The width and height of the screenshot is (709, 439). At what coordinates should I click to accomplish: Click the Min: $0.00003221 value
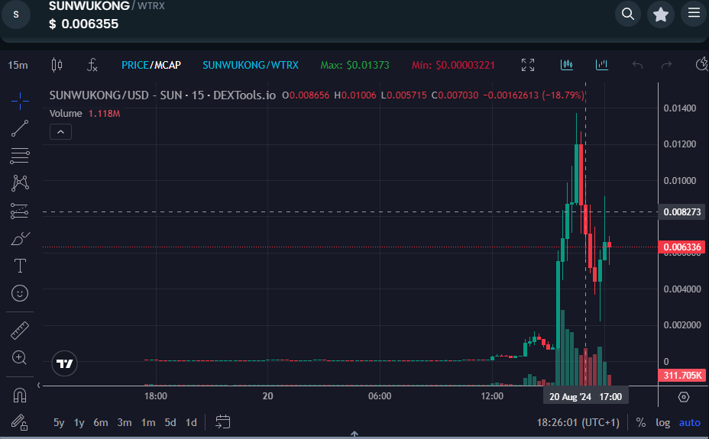[453, 65]
